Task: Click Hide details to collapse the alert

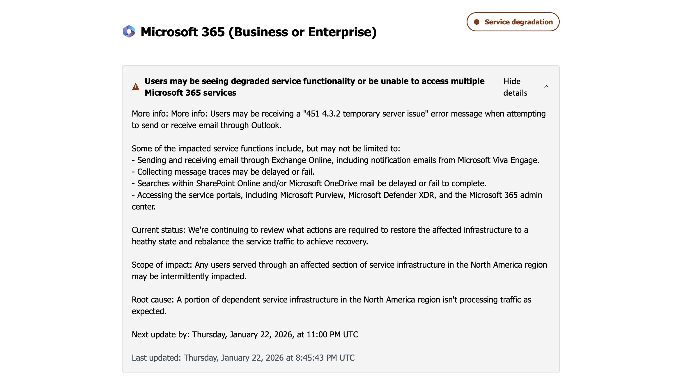Action: (x=515, y=87)
